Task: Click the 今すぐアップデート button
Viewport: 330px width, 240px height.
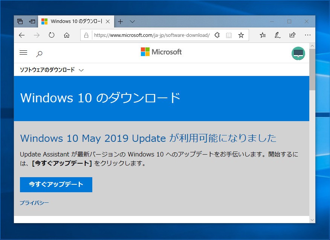Action: tap(56, 185)
